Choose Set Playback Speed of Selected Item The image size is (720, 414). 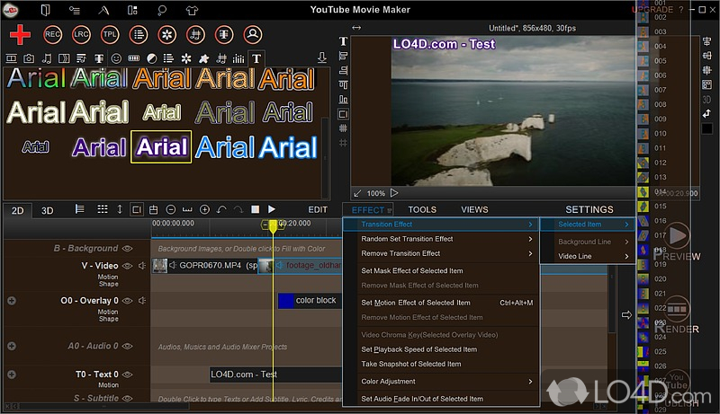tap(418, 349)
